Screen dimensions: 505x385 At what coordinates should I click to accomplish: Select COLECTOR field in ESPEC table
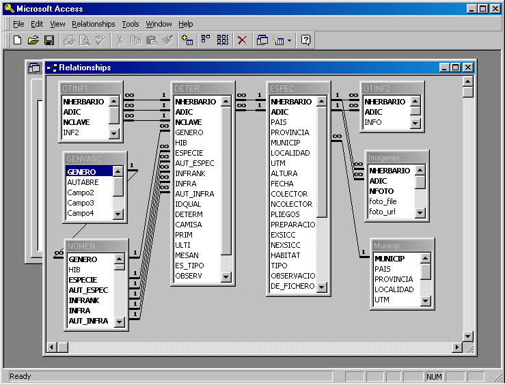(293, 194)
